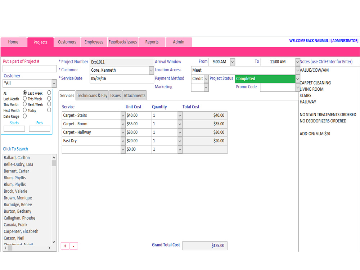Open quantity dropdown for Fast Dry row

click(x=180, y=141)
